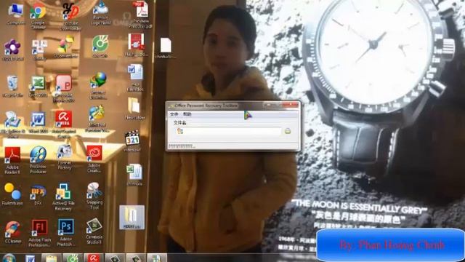Close the Office Password Recovery Toolbox window
Viewport: 465px width, 262px height.
click(291, 105)
